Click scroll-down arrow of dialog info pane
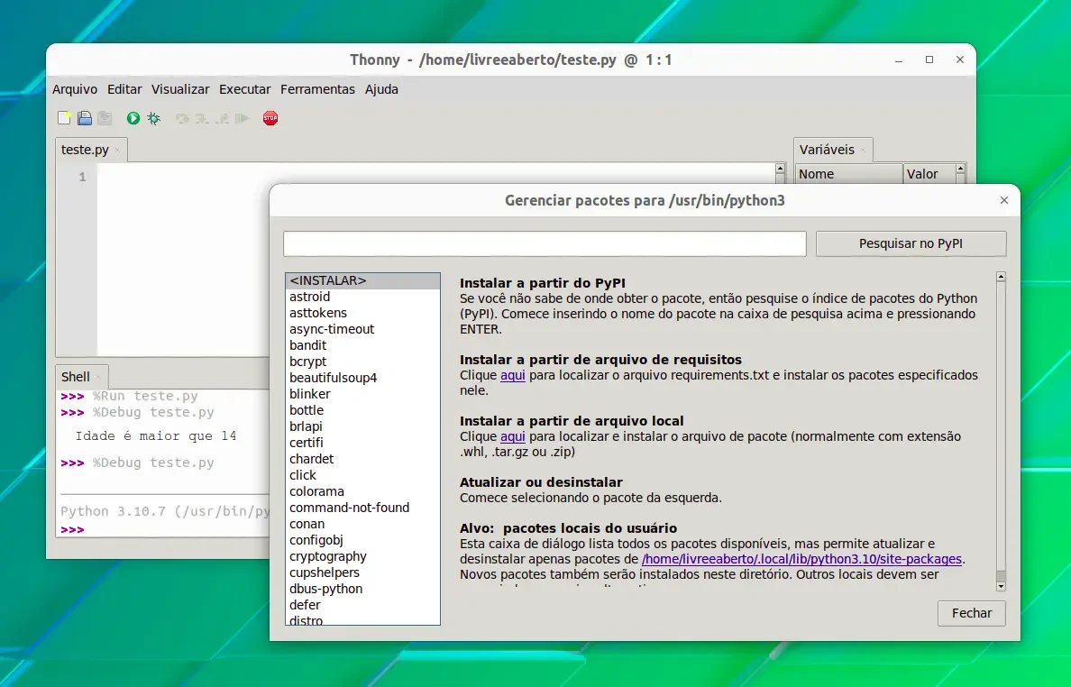The height and width of the screenshot is (687, 1071). click(1001, 586)
